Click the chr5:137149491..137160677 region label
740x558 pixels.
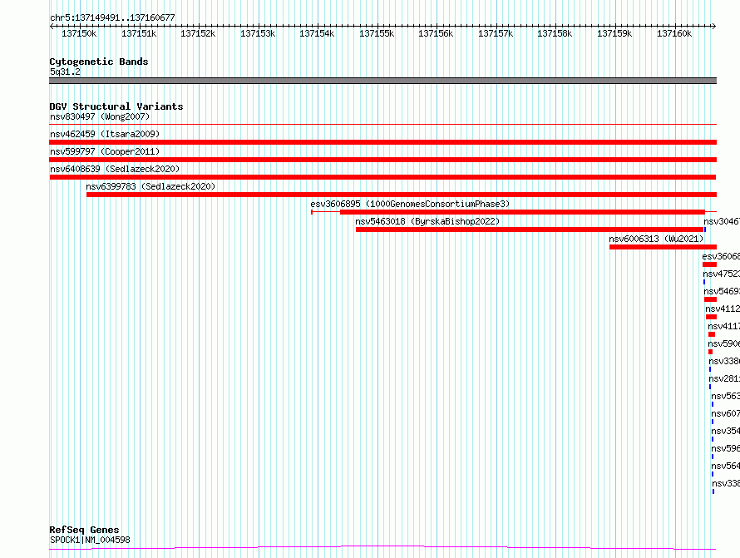pyautogui.click(x=112, y=17)
